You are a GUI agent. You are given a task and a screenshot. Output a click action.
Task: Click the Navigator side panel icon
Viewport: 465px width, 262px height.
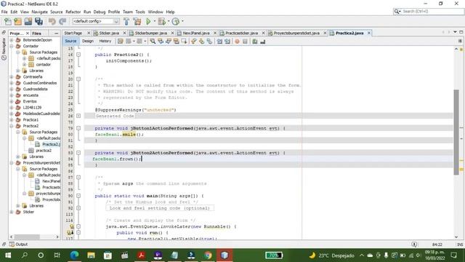coord(4,49)
